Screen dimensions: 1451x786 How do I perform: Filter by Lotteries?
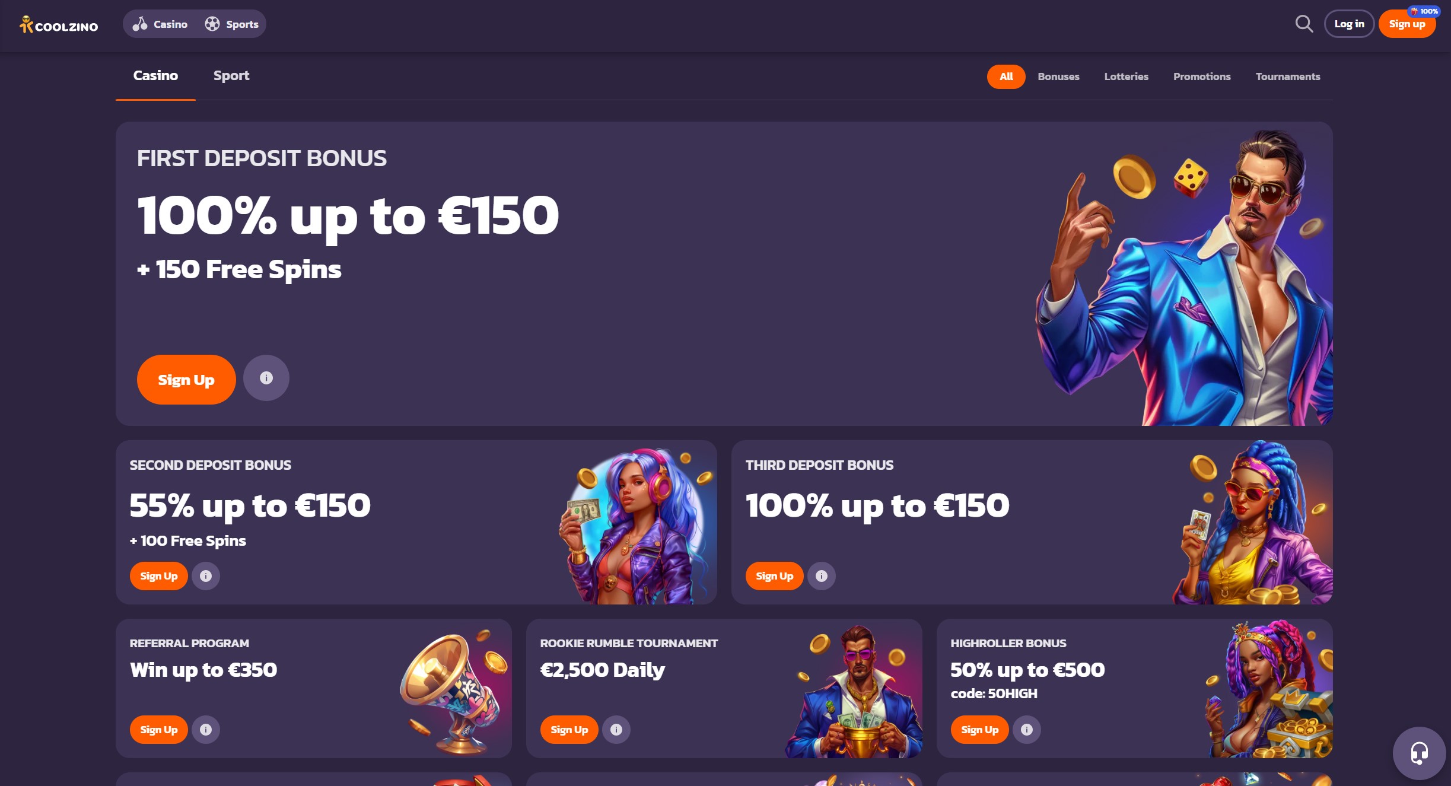click(1126, 77)
